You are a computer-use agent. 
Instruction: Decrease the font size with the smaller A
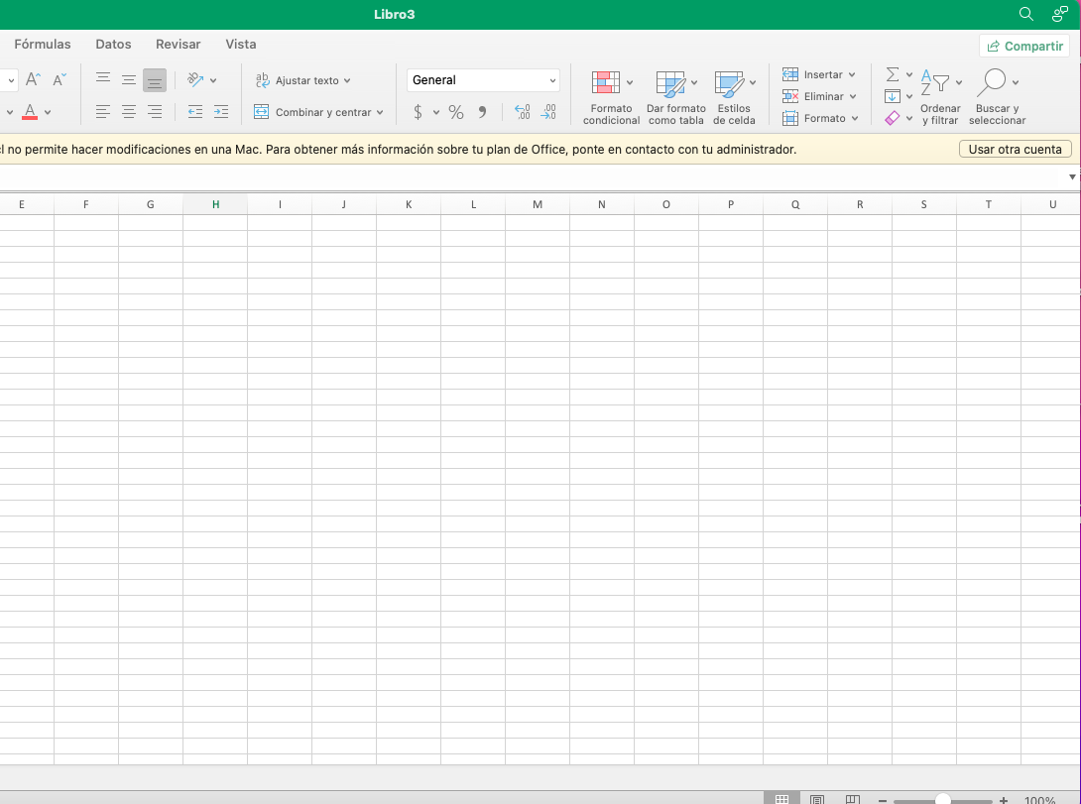pos(60,80)
